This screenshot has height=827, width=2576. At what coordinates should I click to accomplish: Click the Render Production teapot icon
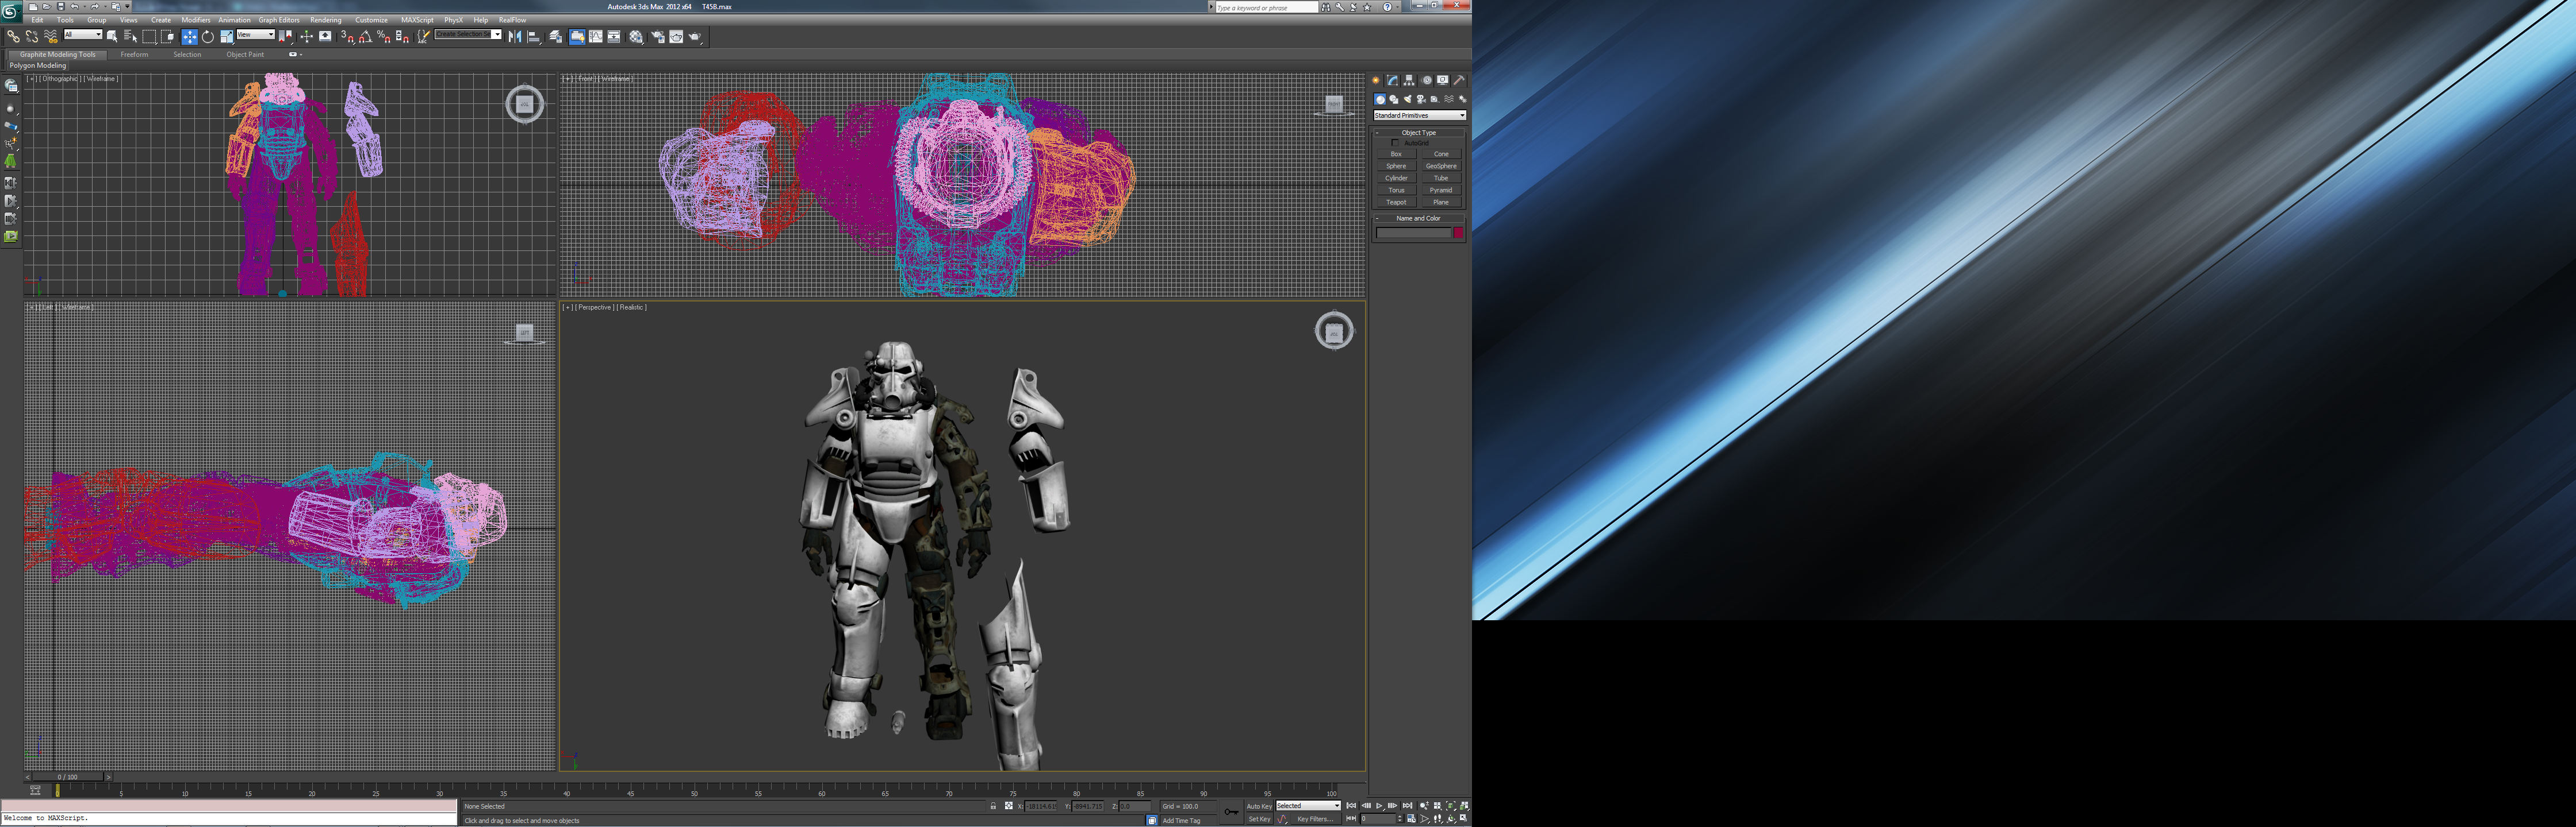click(x=695, y=37)
